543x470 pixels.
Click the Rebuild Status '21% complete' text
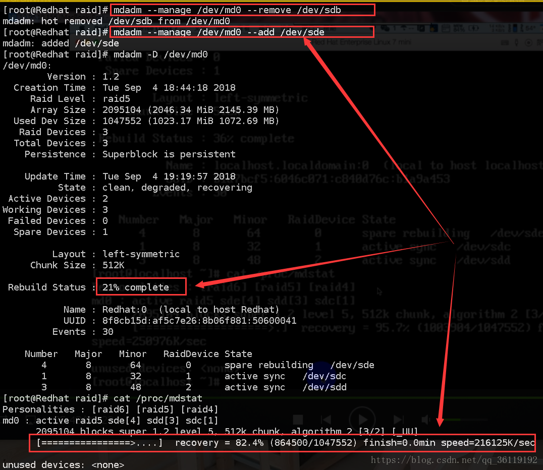136,287
